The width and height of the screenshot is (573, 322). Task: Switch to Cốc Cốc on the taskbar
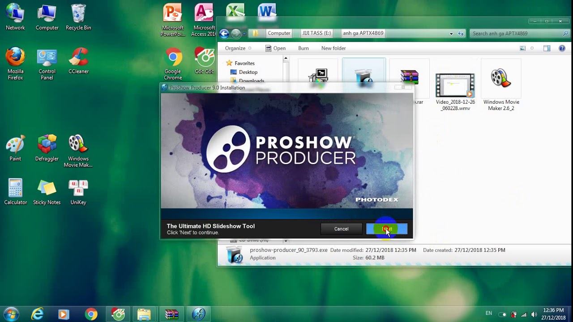(118, 314)
